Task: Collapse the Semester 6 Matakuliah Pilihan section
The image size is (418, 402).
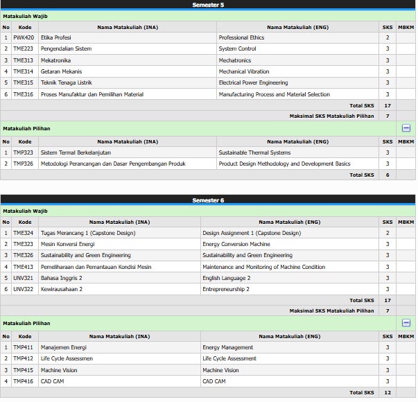Action: [406, 323]
